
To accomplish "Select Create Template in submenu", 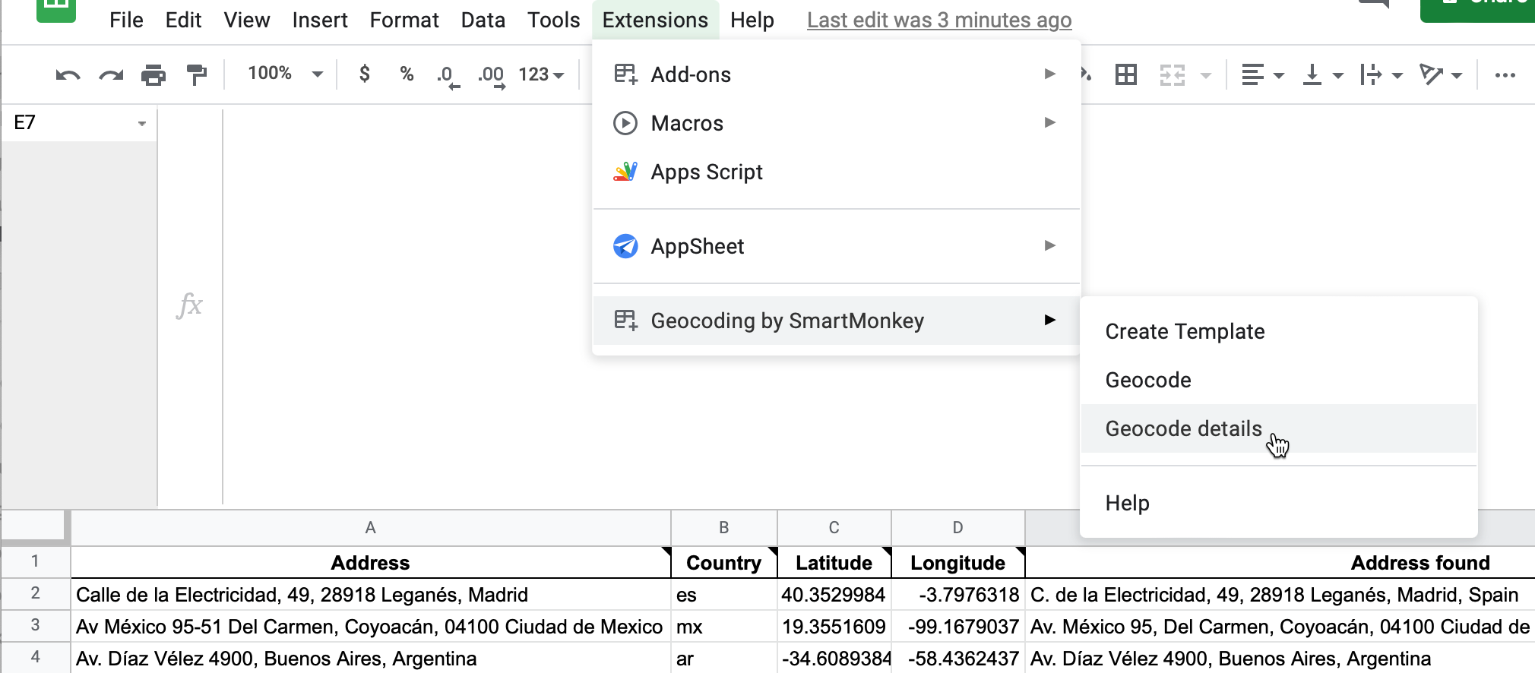I will point(1279,331).
